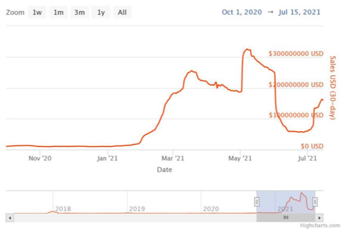Edit the Oct 1, 2020 start date
This screenshot has height=229, width=345.
click(x=242, y=12)
